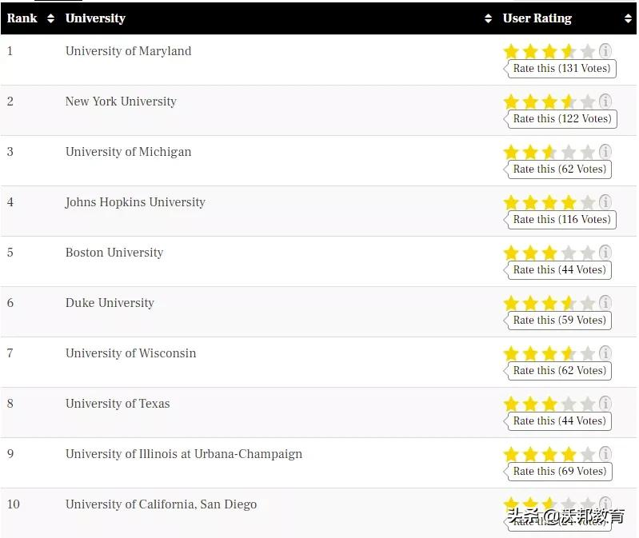The height and width of the screenshot is (538, 639).
Task: Click University of Illinois at Urbana-Champaign name
Action: 184,454
